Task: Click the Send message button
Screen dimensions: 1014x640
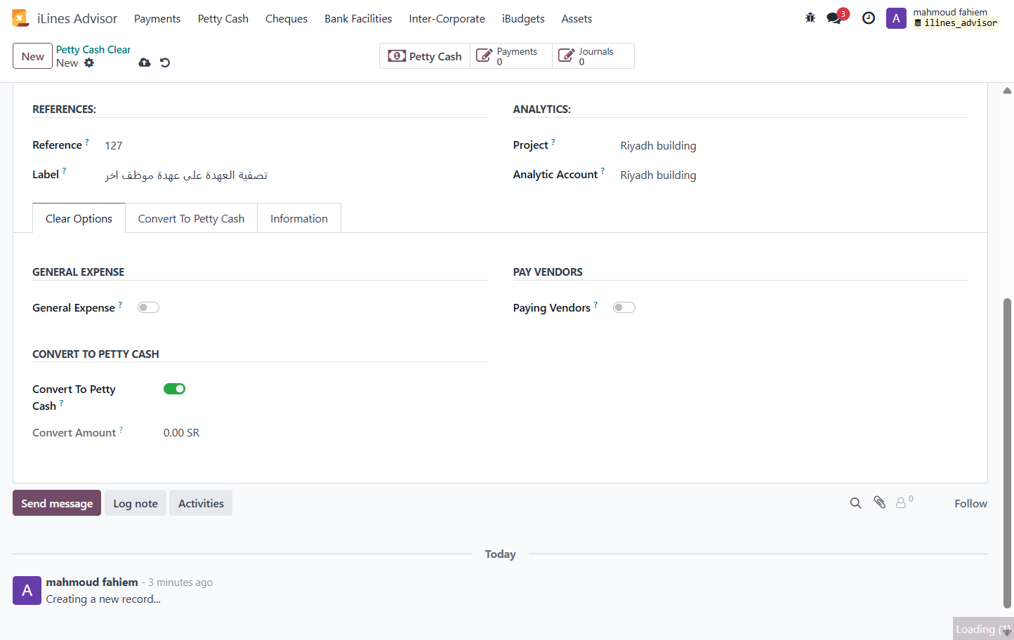Action: click(57, 503)
